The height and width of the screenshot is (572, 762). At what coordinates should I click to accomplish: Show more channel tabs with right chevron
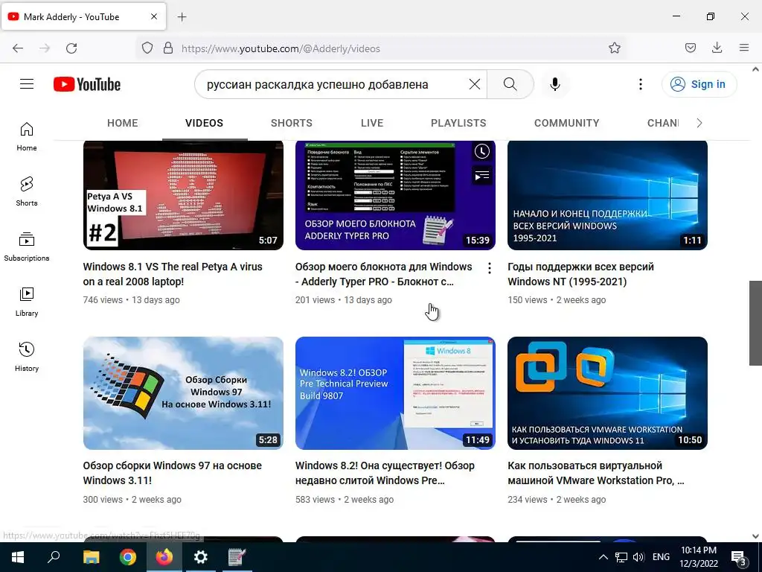click(x=699, y=123)
